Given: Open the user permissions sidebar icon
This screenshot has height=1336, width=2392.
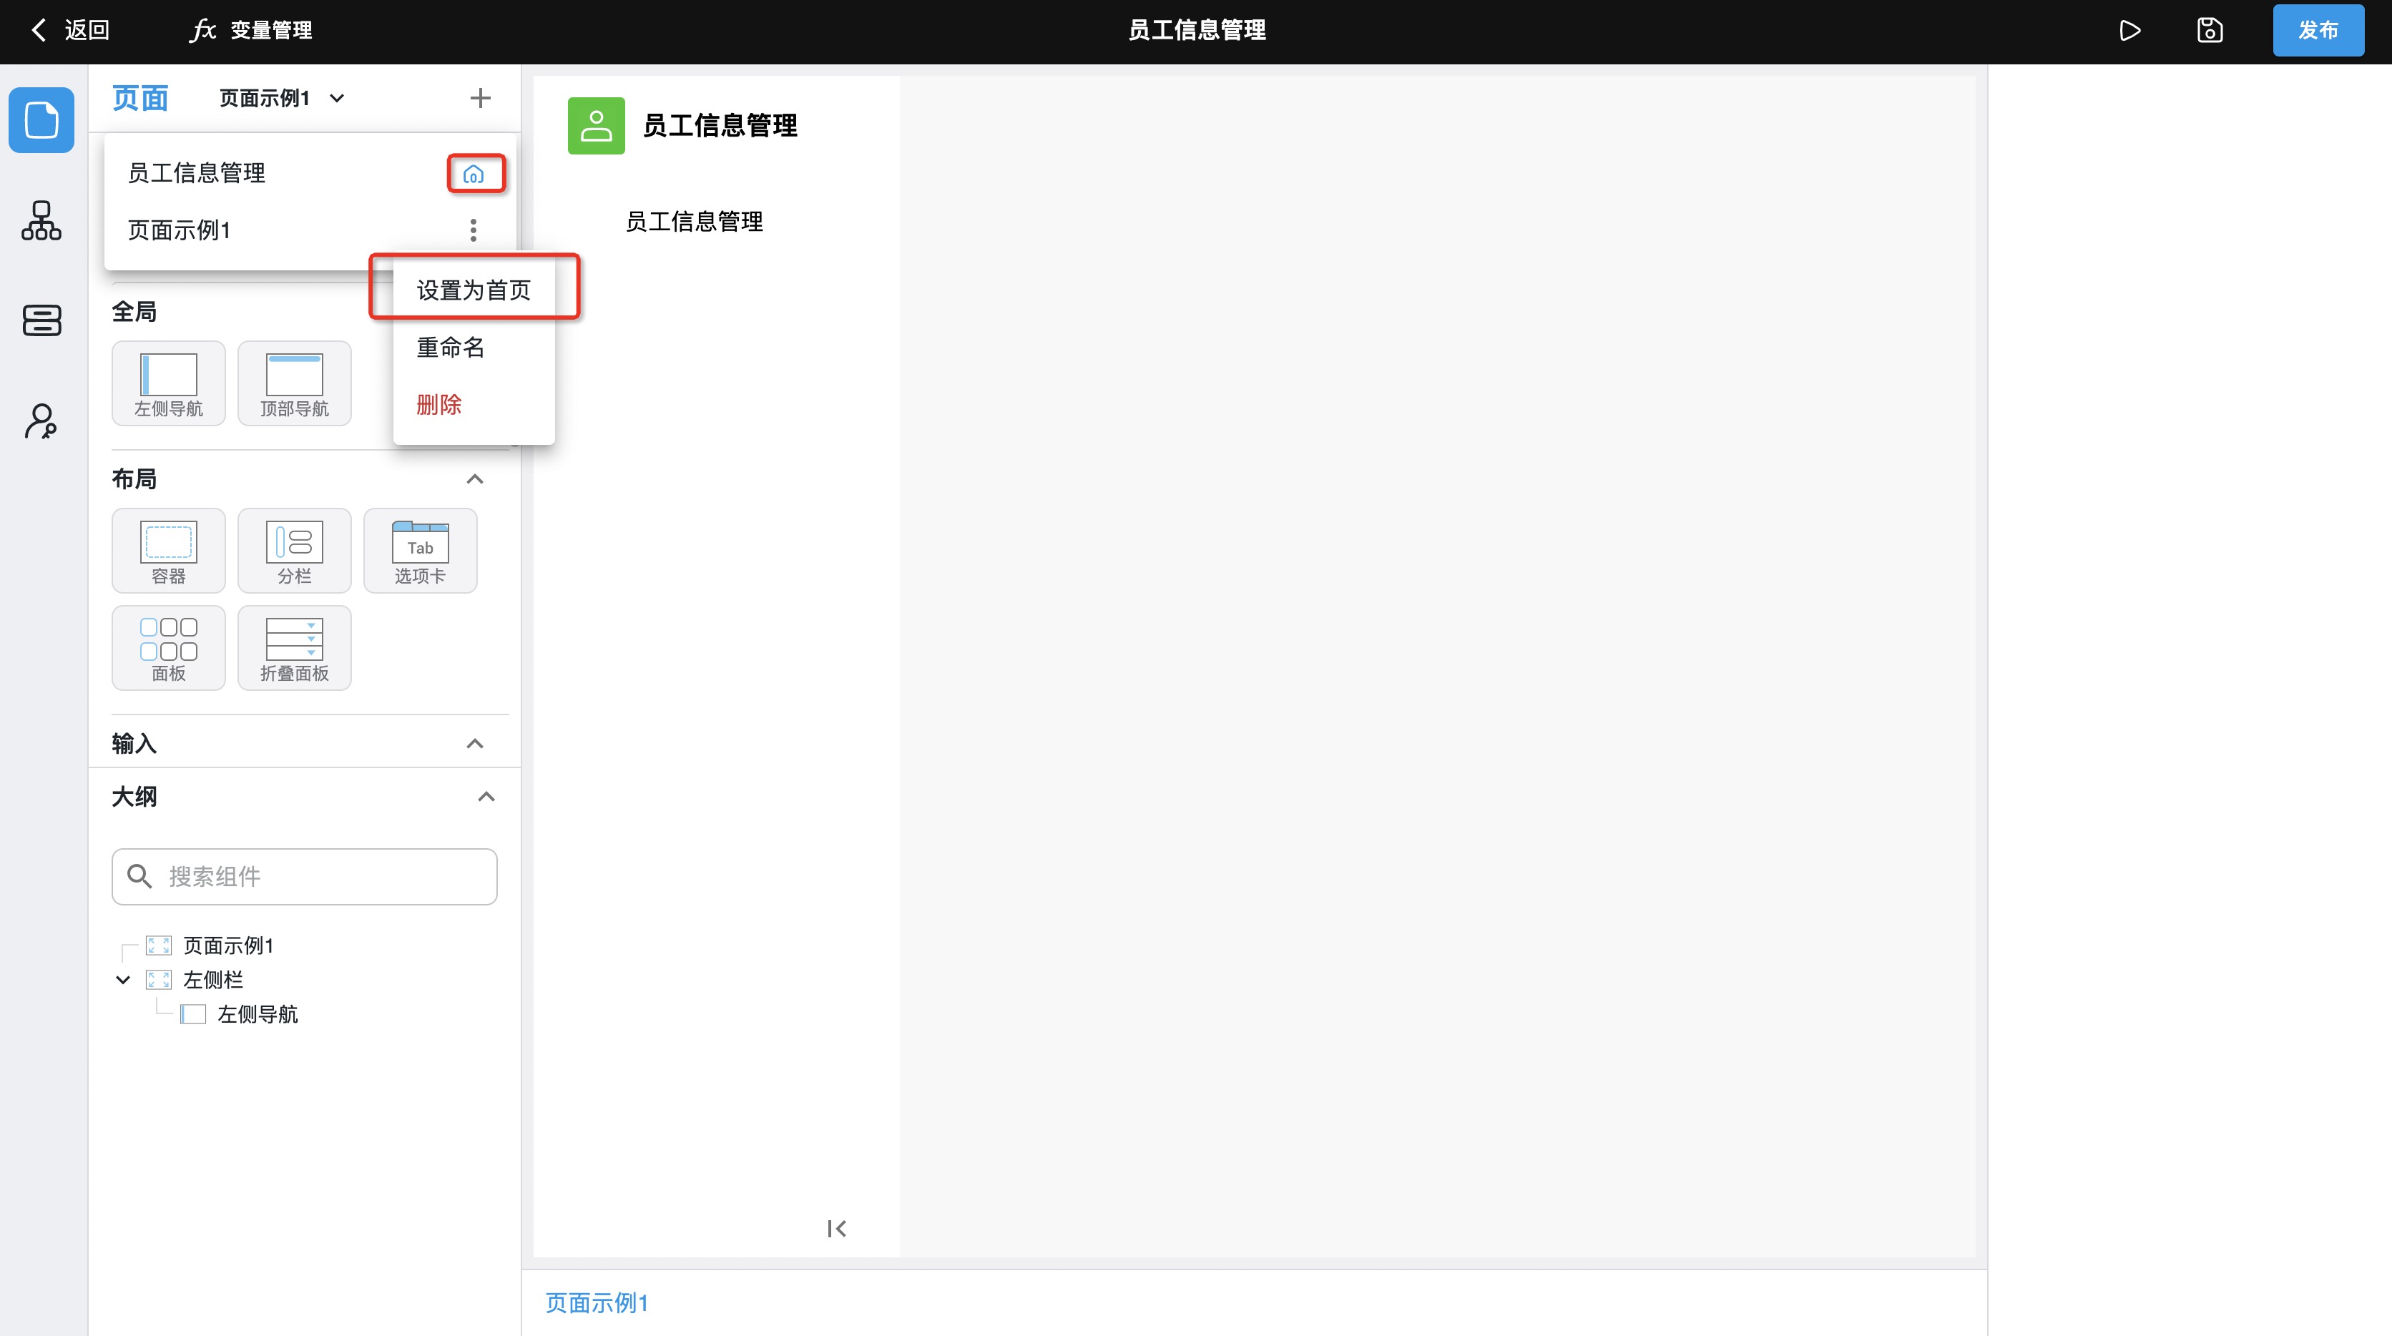Looking at the screenshot, I should 41,421.
